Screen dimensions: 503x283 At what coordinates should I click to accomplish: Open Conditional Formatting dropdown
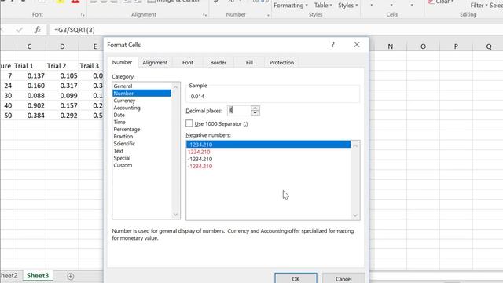tap(291, 6)
